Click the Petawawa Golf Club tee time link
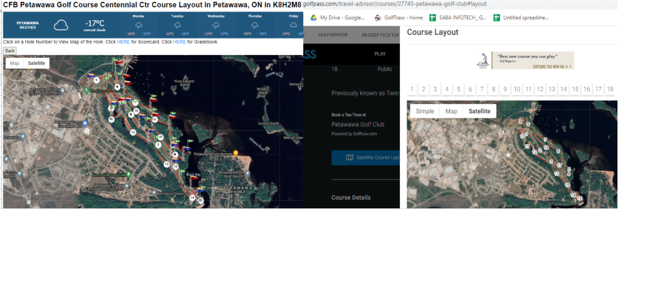The height and width of the screenshot is (294, 662). [358, 124]
